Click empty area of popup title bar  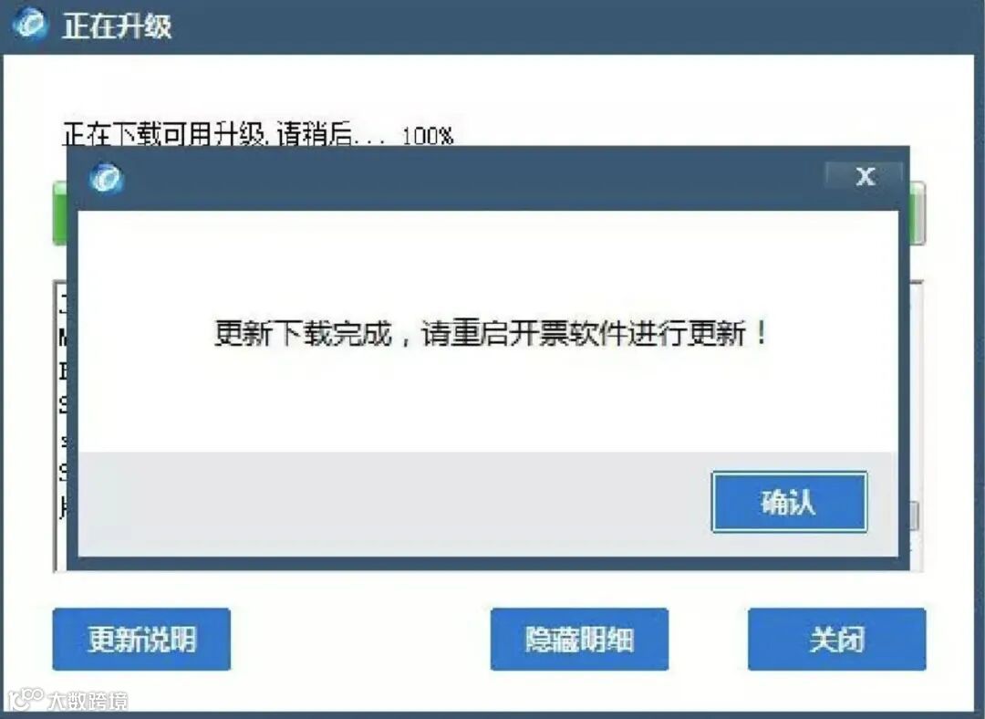(x=472, y=179)
